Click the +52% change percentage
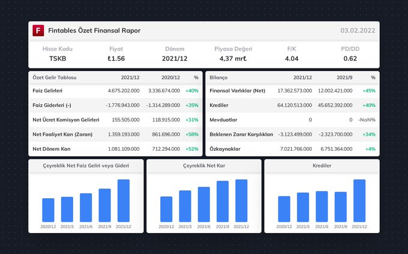408x254 pixels. [x=192, y=149]
